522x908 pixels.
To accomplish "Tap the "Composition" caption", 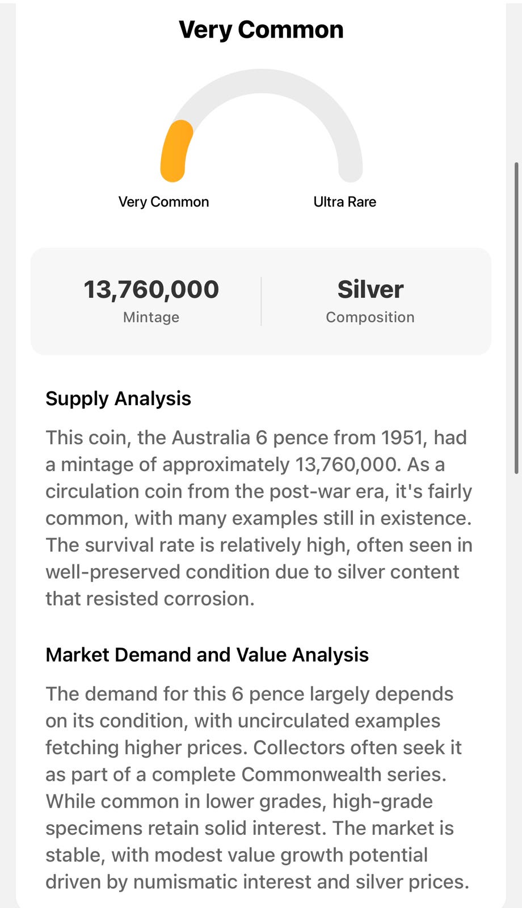I will tap(370, 317).
